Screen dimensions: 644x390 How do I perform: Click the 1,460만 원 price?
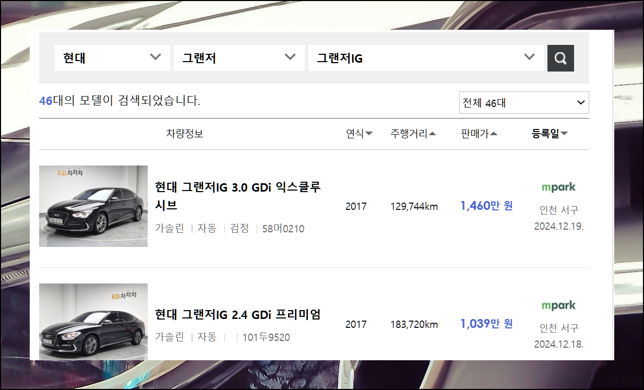486,206
